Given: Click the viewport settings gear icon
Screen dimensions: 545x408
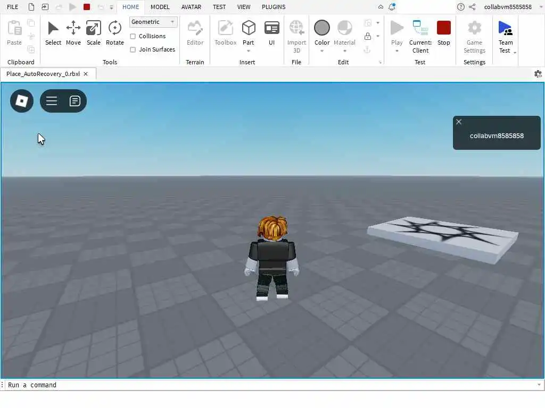Looking at the screenshot, I should (538, 74).
